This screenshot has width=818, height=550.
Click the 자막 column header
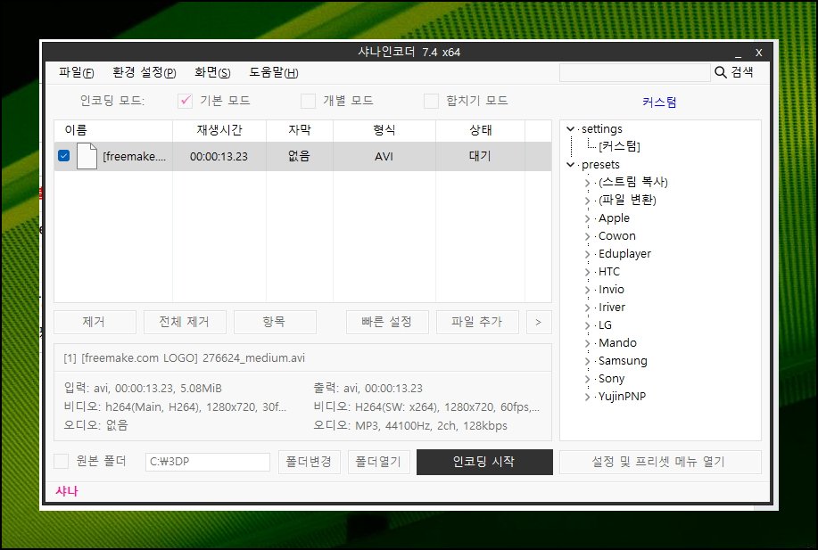[300, 130]
